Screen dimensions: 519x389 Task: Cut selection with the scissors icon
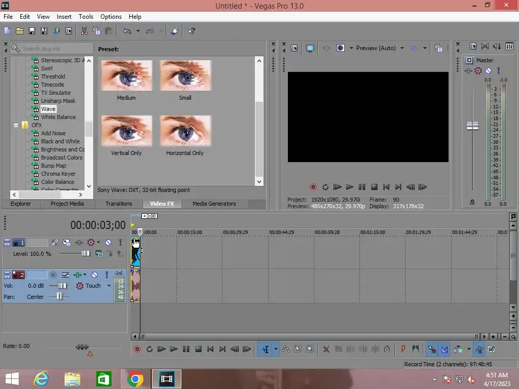point(85,31)
